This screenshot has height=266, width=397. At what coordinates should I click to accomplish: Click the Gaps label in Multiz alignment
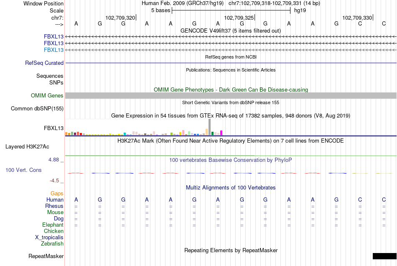coord(57,194)
